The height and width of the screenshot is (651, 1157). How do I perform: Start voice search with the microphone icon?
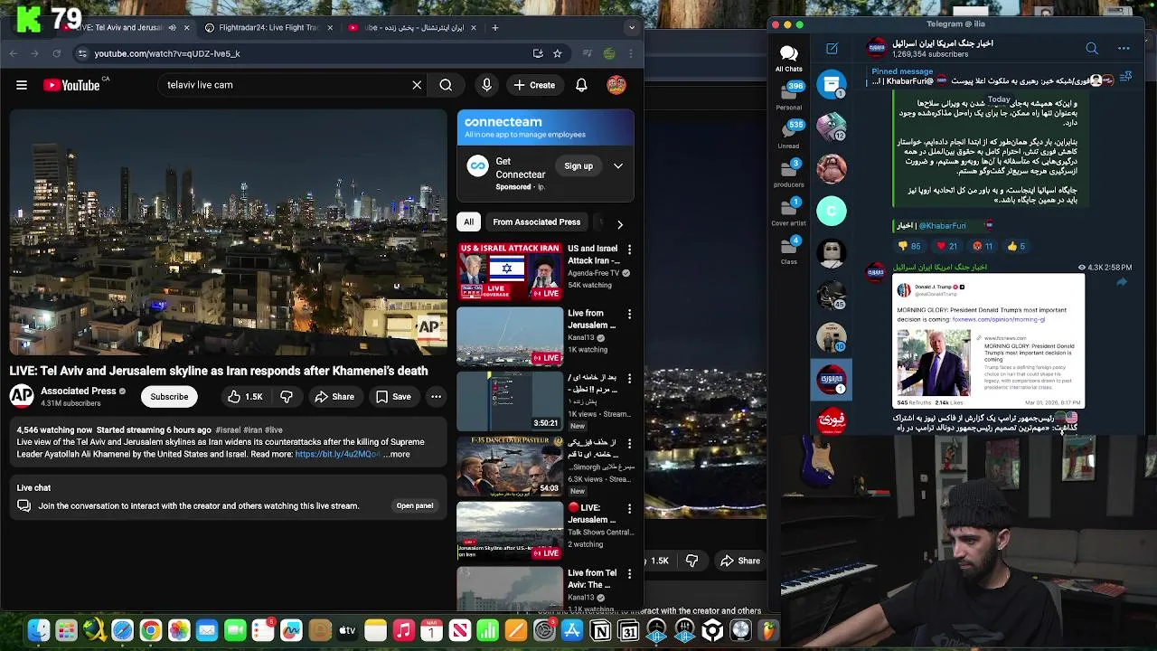486,85
